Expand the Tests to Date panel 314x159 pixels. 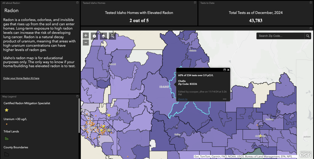click(311, 3)
